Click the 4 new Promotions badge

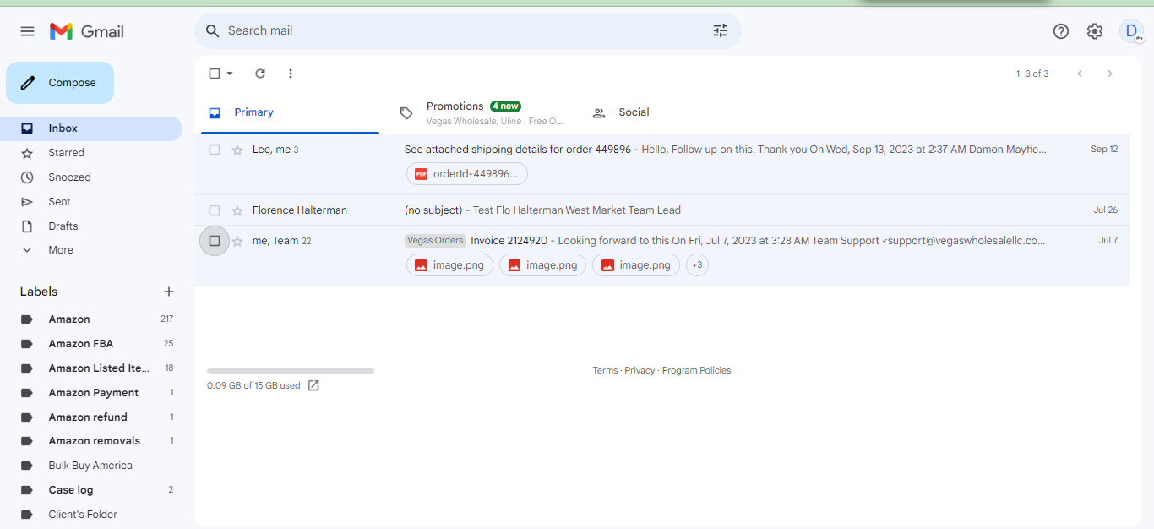(505, 106)
